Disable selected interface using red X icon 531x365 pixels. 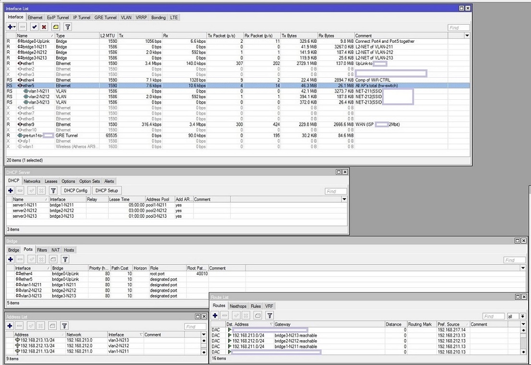44,27
